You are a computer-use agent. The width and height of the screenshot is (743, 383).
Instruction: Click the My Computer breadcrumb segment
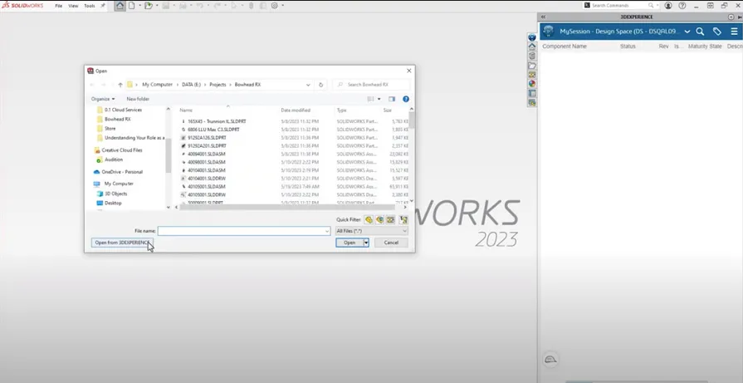coord(158,85)
